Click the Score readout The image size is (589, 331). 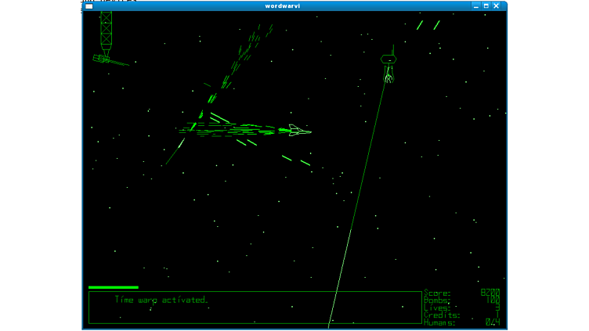(x=461, y=293)
